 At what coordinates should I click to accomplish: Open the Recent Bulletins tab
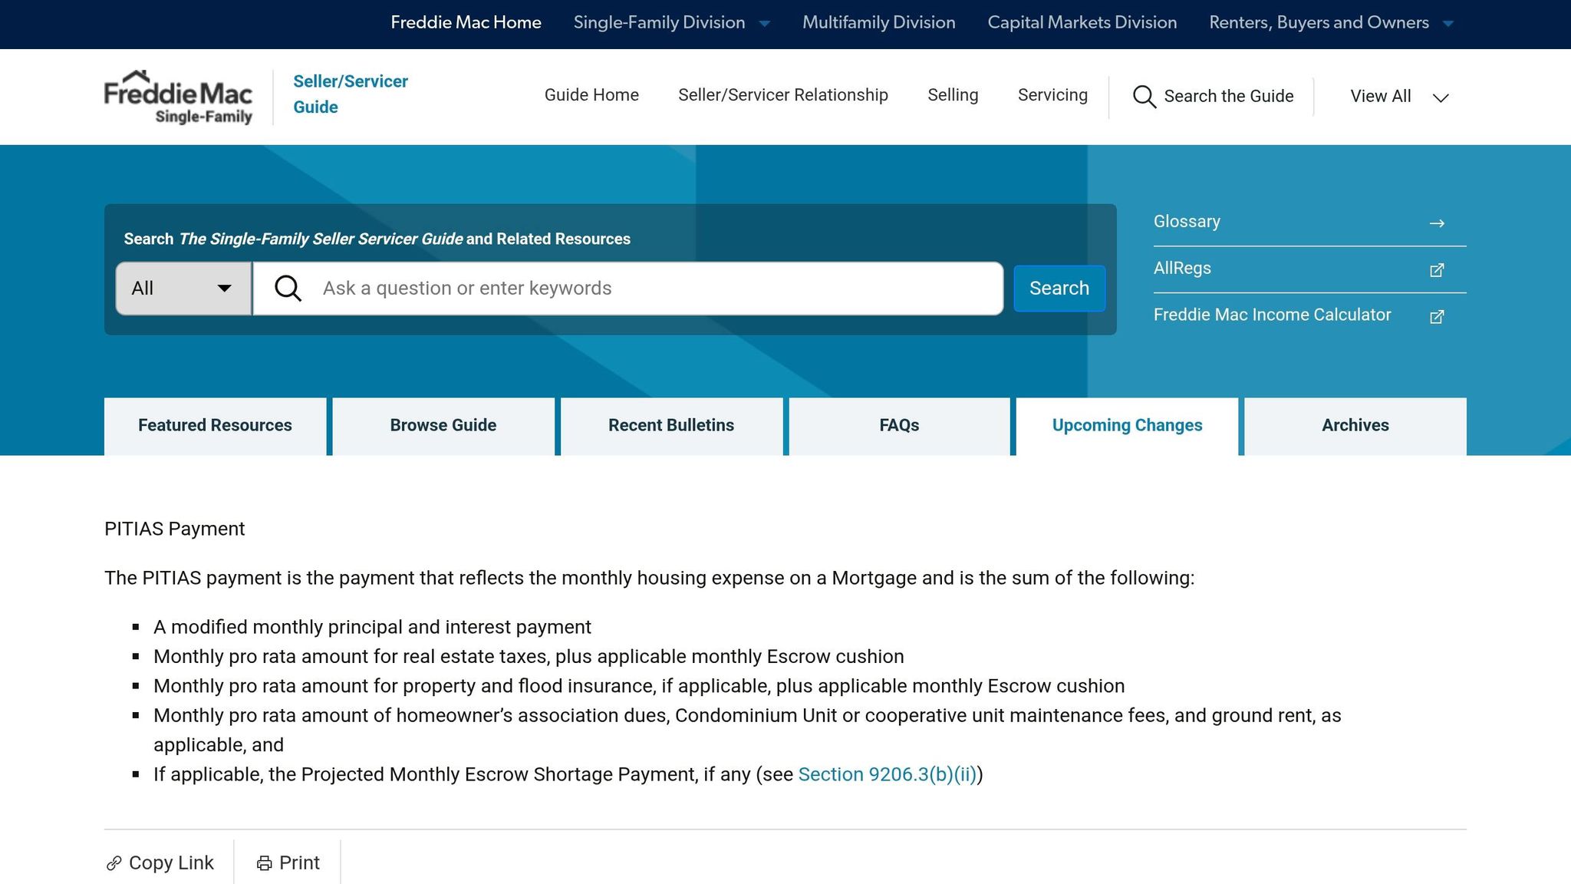[x=671, y=426]
